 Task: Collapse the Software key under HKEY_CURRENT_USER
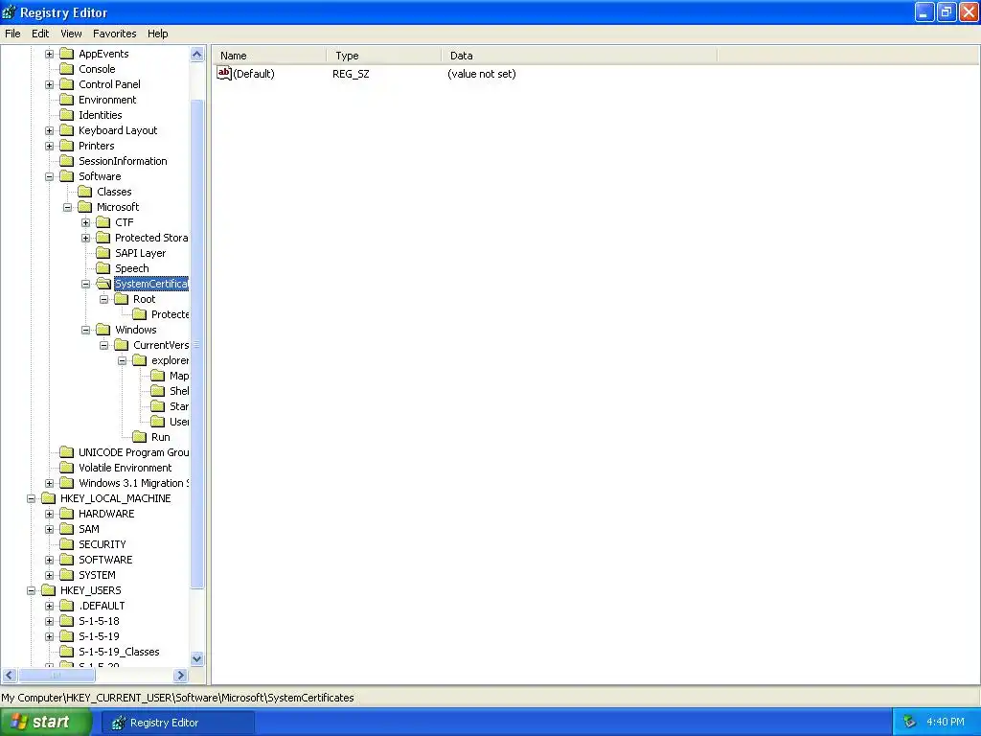coord(50,176)
